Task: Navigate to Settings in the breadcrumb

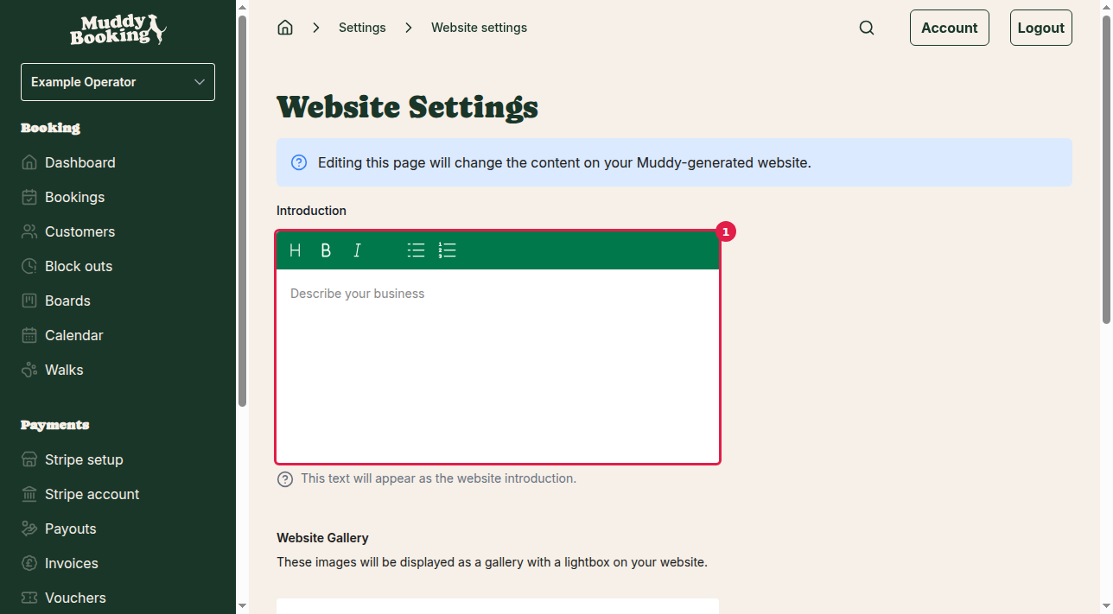Action: pyautogui.click(x=362, y=27)
